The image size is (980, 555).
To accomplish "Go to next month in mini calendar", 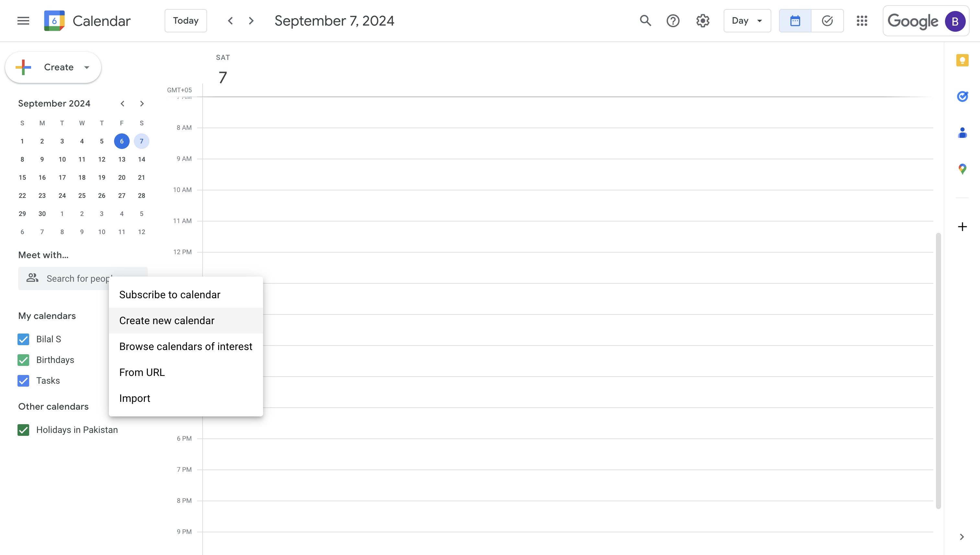I will click(x=142, y=104).
